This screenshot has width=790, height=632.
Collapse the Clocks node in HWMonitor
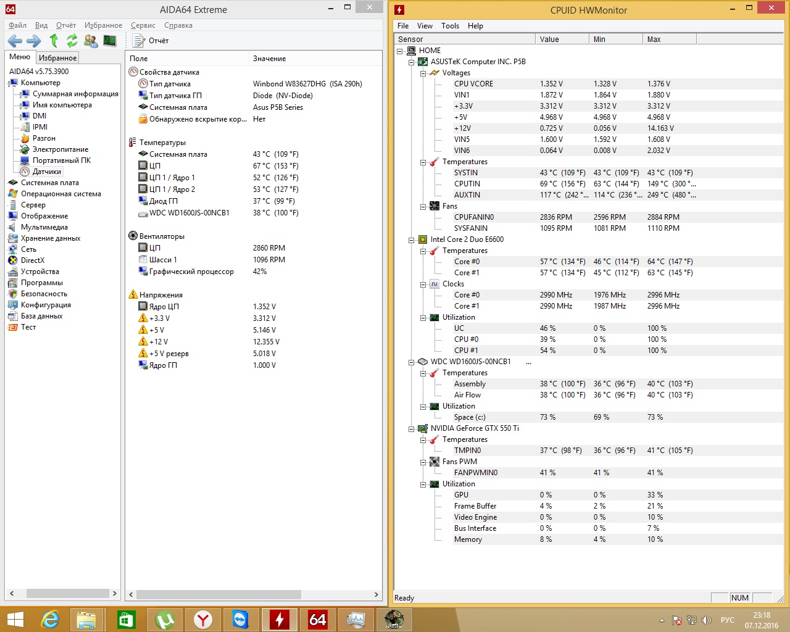[x=423, y=284]
